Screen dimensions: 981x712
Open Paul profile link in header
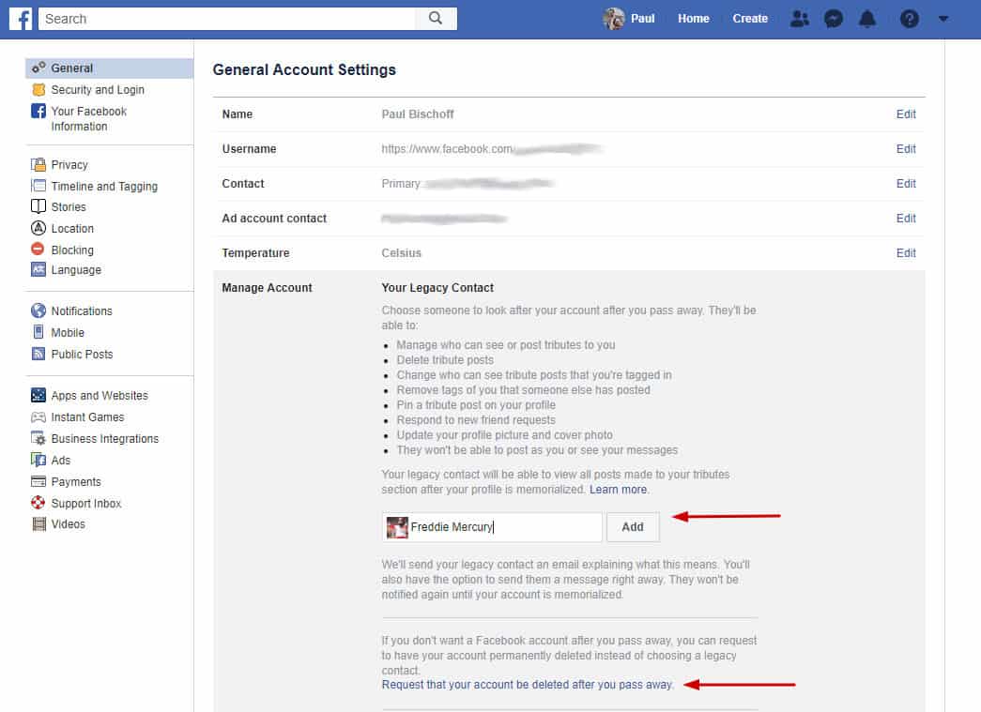[x=642, y=19]
